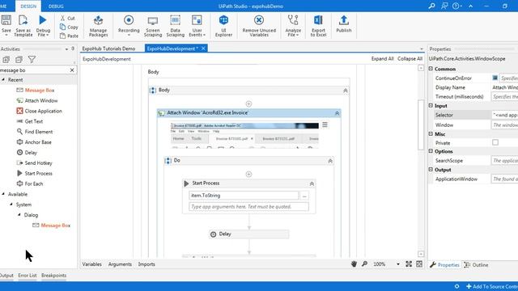Click the Save icon in ribbon
The width and height of the screenshot is (518, 291).
6,20
